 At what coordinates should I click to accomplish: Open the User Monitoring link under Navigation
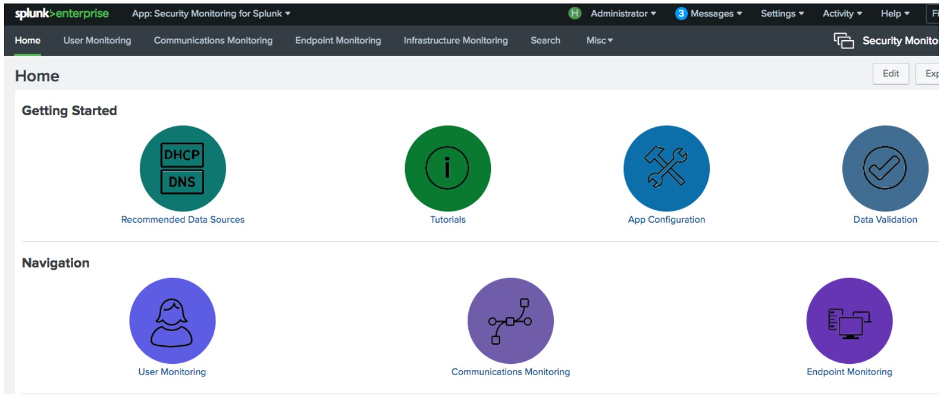[172, 372]
